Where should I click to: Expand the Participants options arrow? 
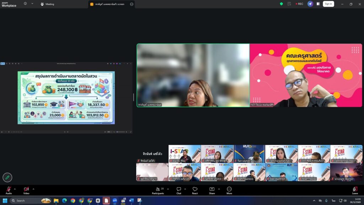168,189
